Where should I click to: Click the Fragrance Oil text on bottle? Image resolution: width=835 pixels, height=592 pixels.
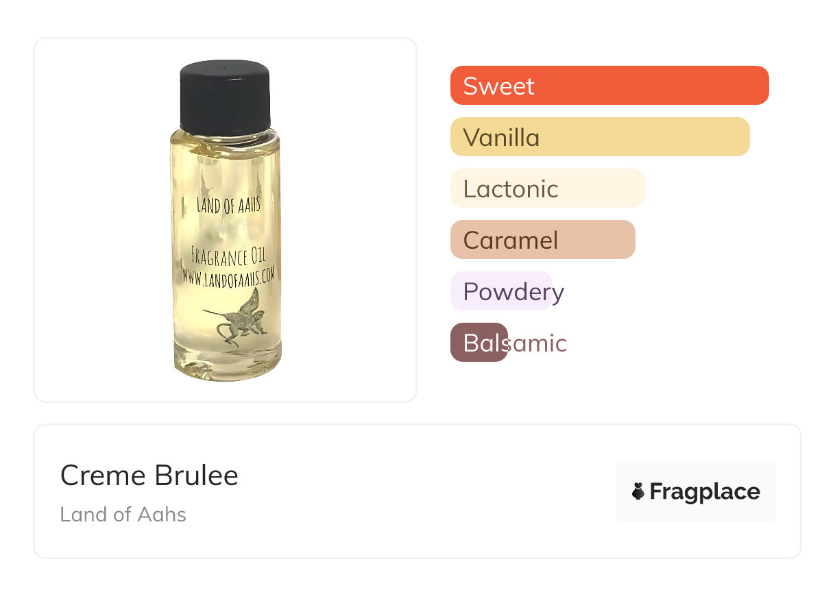pyautogui.click(x=228, y=258)
